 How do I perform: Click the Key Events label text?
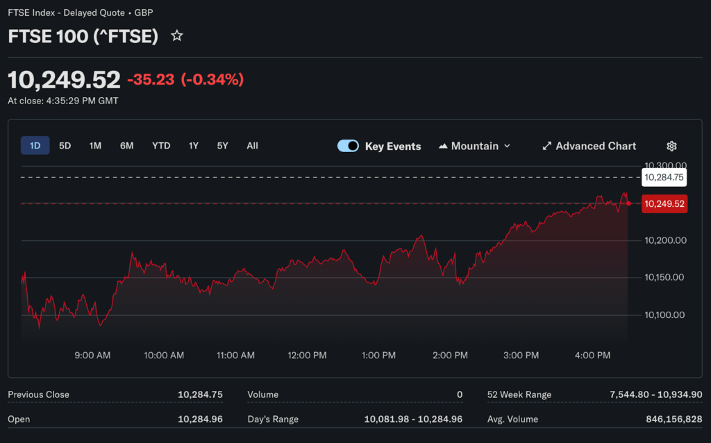point(393,147)
